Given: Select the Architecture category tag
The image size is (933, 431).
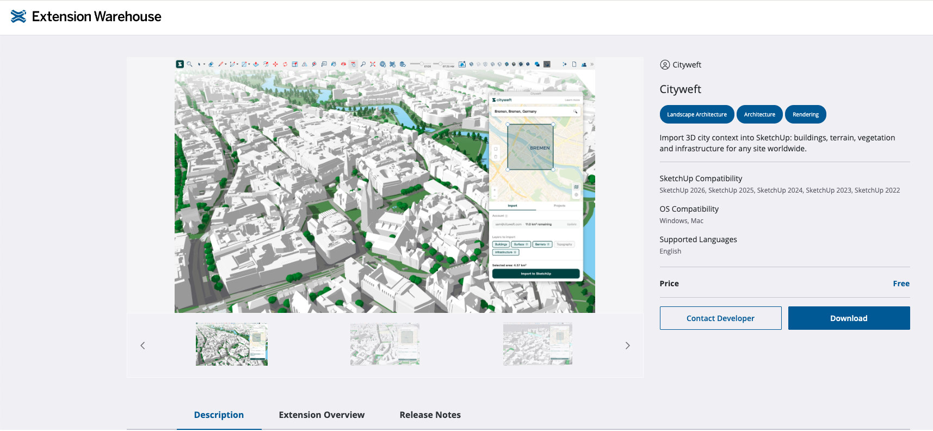Looking at the screenshot, I should pyautogui.click(x=759, y=114).
